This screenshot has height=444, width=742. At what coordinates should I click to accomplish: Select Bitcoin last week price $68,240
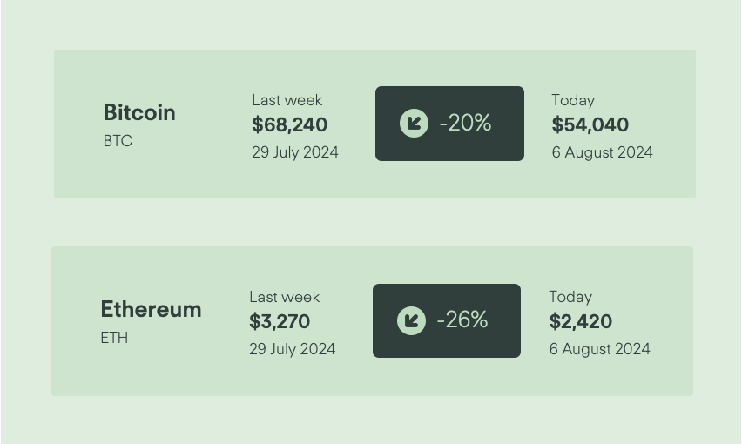[290, 124]
